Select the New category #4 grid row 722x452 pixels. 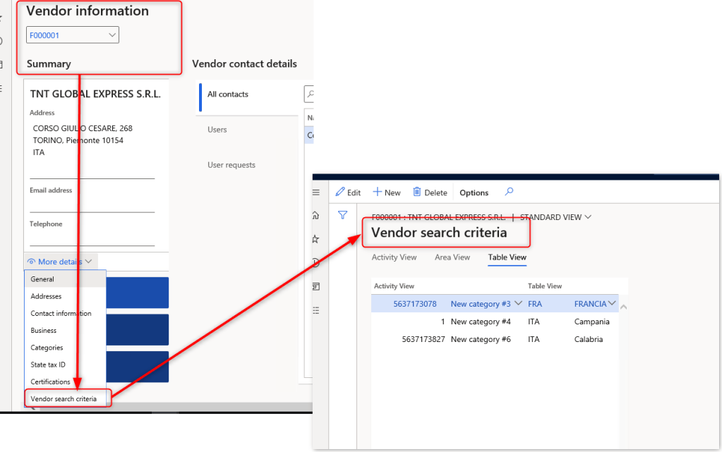[x=480, y=322]
